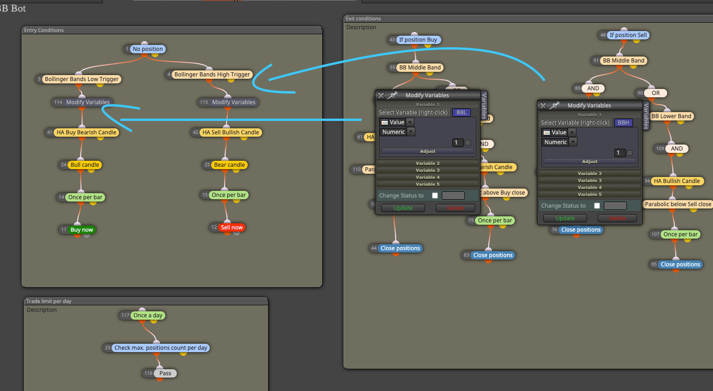The height and width of the screenshot is (391, 713).
Task: Click the Pass block in Trade limit group
Action: [165, 373]
